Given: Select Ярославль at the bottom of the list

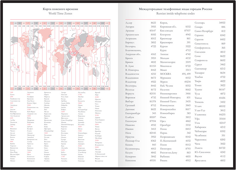Looking at the screenshot, I should pyautogui.click(x=202, y=160).
